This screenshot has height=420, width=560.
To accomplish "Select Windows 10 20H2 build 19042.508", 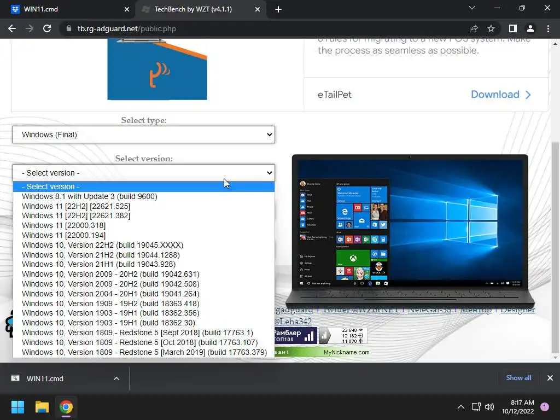I will 144,284.
